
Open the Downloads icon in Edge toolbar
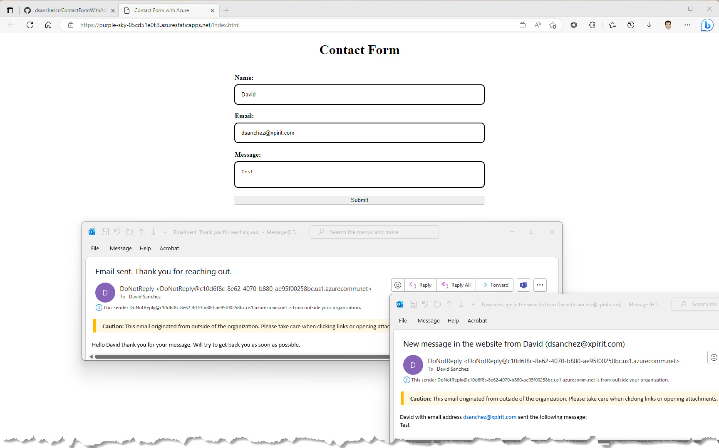pyautogui.click(x=649, y=25)
